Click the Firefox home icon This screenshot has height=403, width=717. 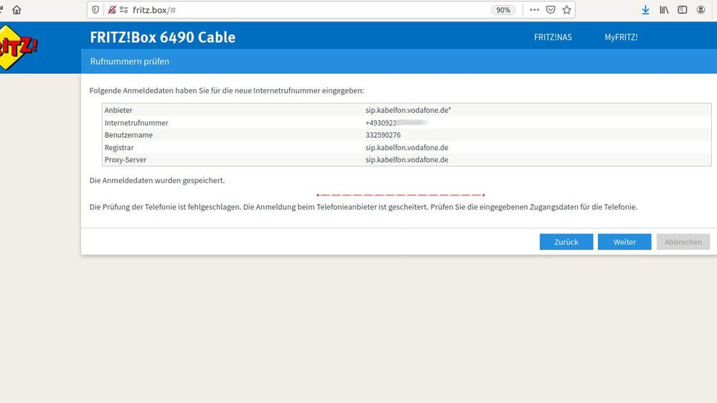[x=17, y=9]
